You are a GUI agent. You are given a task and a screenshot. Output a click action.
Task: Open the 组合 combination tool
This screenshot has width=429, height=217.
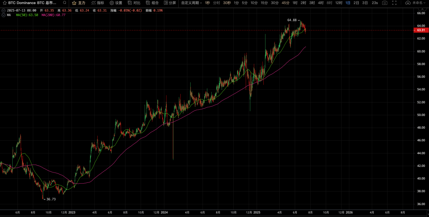pyautogui.click(x=152, y=3)
